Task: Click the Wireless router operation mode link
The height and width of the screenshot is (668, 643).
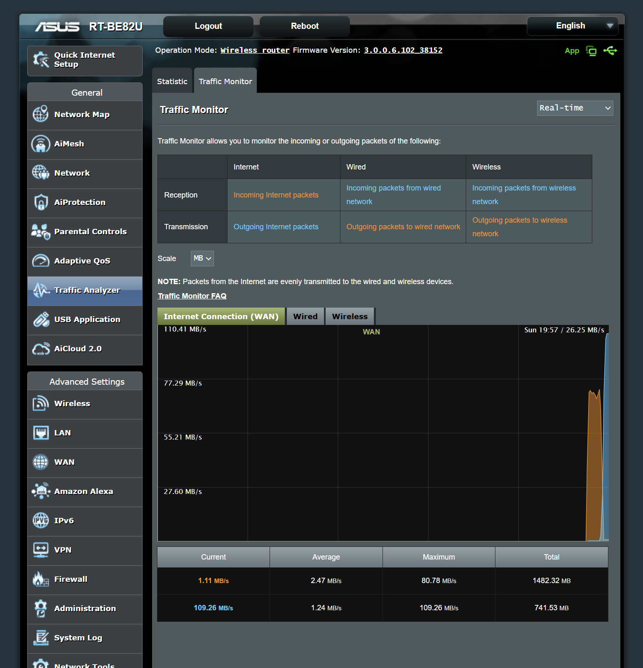Action: pyautogui.click(x=255, y=50)
